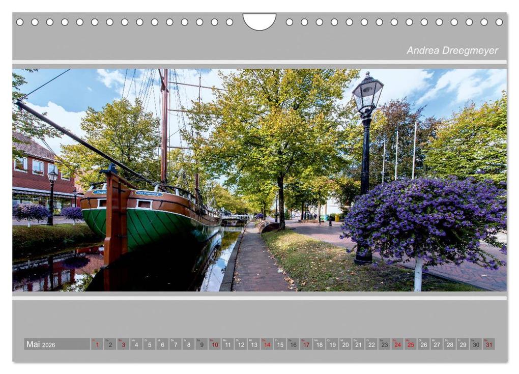The image size is (519, 374).
Task: Click date 10 shown in red
Action: click(215, 344)
